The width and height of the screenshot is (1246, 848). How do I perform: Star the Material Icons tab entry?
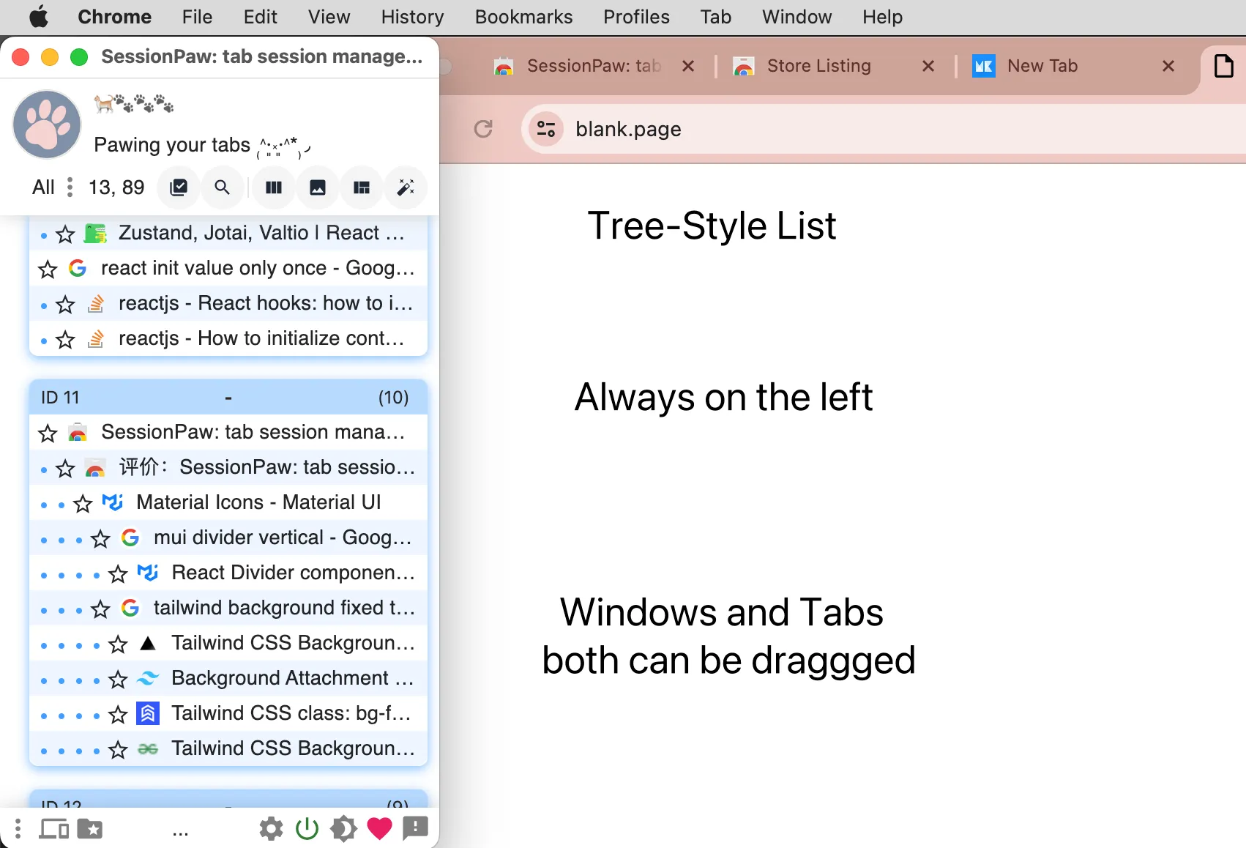point(82,504)
